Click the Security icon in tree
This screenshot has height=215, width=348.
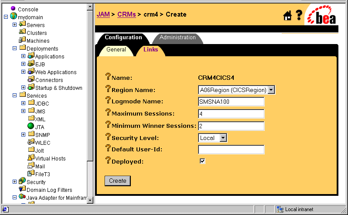coord(22,181)
